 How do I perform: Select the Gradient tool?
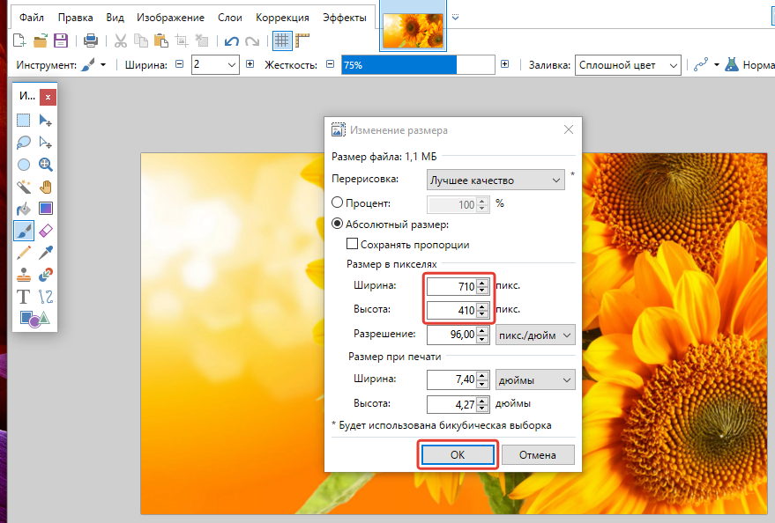coord(46,209)
